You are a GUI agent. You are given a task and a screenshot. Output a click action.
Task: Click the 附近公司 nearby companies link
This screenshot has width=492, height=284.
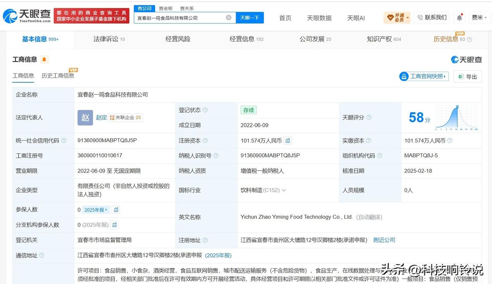point(384,240)
